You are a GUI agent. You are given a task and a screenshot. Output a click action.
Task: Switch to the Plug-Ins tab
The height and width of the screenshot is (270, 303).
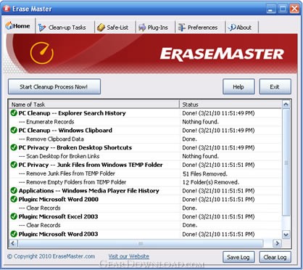155,28
